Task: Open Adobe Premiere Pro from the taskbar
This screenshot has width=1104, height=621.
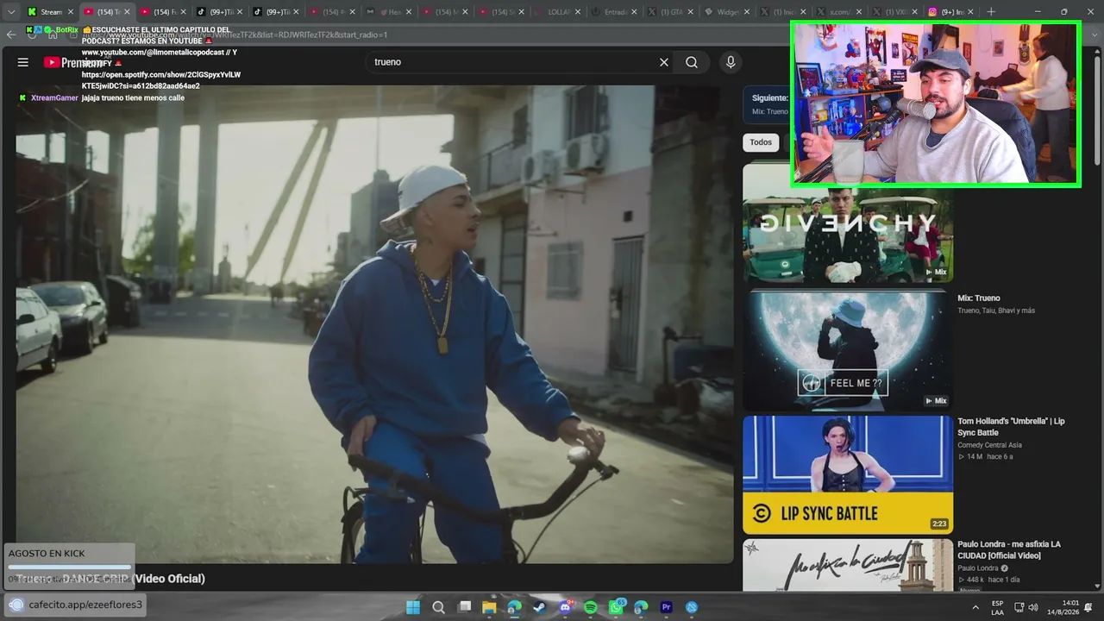Action: [666, 607]
